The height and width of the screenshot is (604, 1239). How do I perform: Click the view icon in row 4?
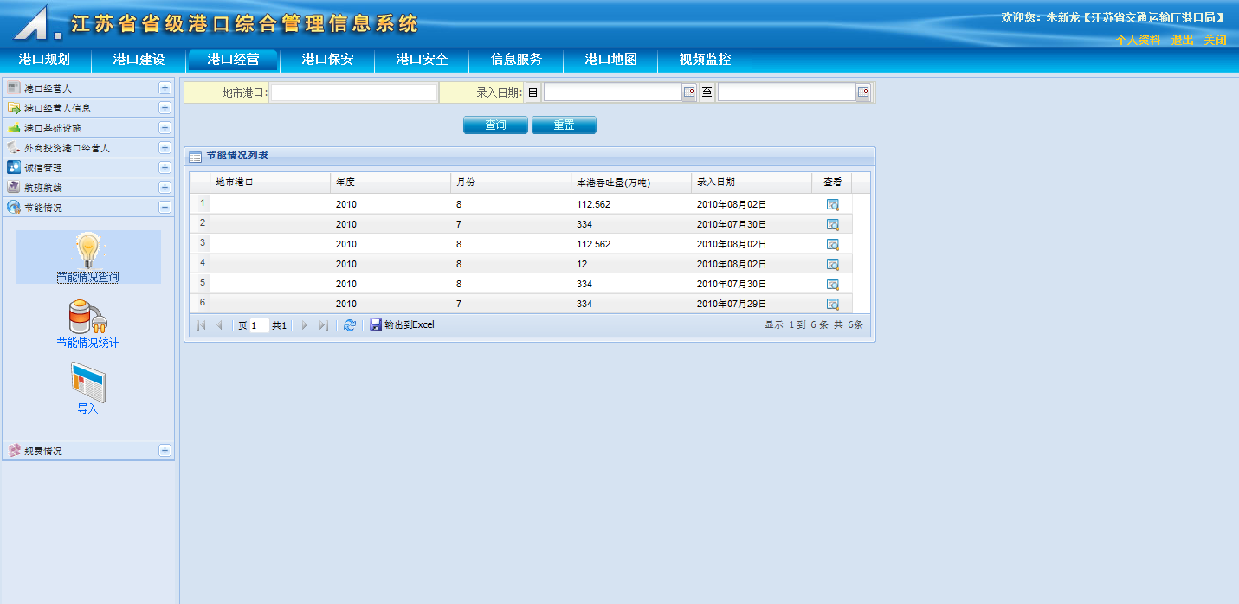click(x=832, y=265)
